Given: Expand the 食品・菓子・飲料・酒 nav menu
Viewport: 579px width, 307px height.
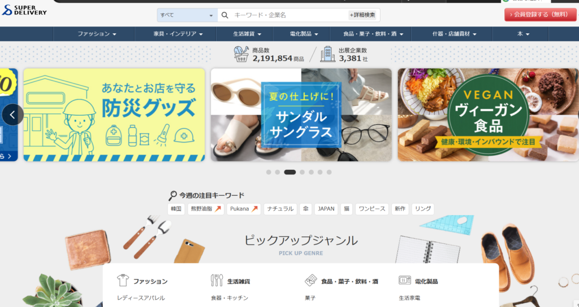Looking at the screenshot, I should point(373,34).
